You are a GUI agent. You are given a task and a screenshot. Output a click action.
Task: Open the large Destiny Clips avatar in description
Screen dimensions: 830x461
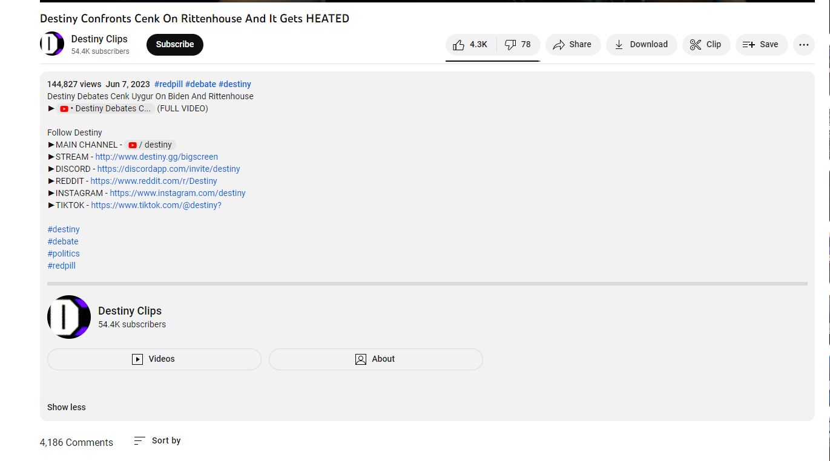pyautogui.click(x=69, y=317)
